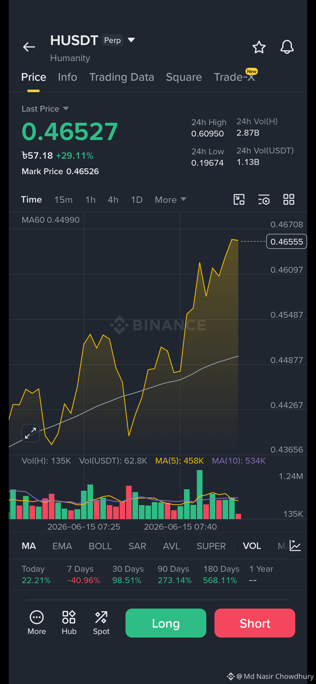
Task: Expand the Last Price dropdown
Action: [x=45, y=109]
